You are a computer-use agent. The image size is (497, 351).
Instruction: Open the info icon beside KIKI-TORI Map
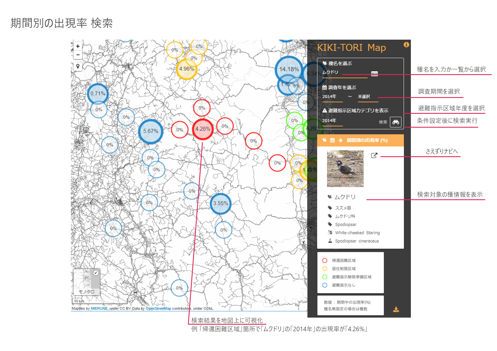point(406,45)
